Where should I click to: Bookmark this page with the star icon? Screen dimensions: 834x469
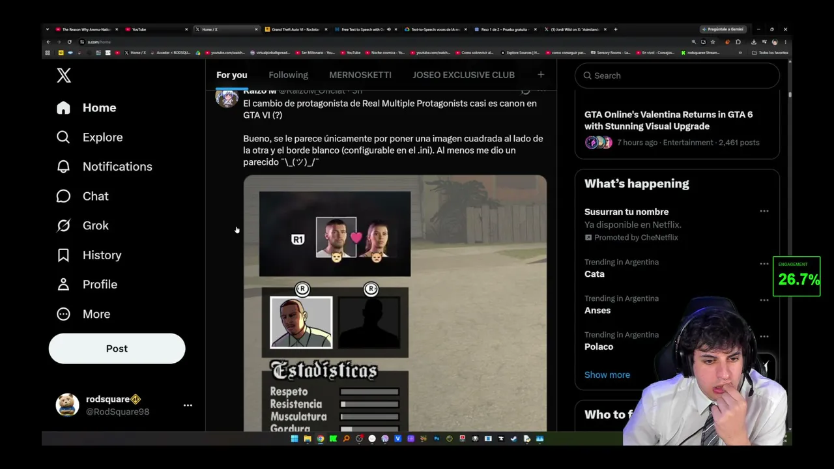[x=712, y=42]
